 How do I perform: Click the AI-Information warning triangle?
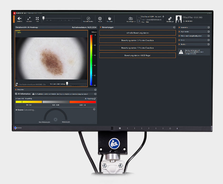33,94
